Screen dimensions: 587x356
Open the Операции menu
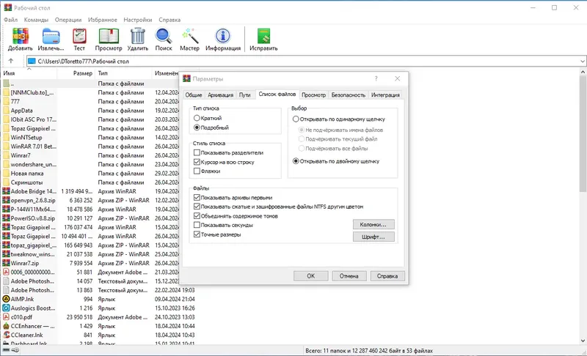[x=68, y=20]
